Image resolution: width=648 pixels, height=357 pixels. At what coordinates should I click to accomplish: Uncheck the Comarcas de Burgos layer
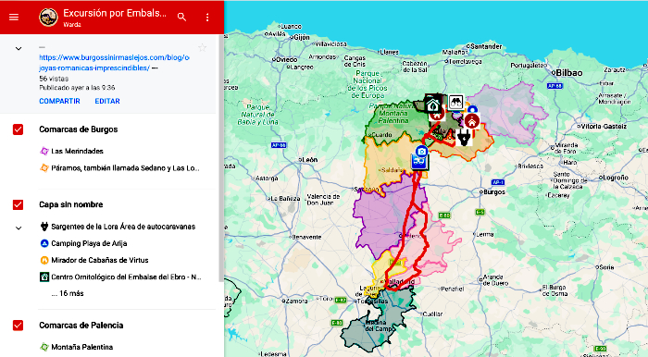[18, 129]
